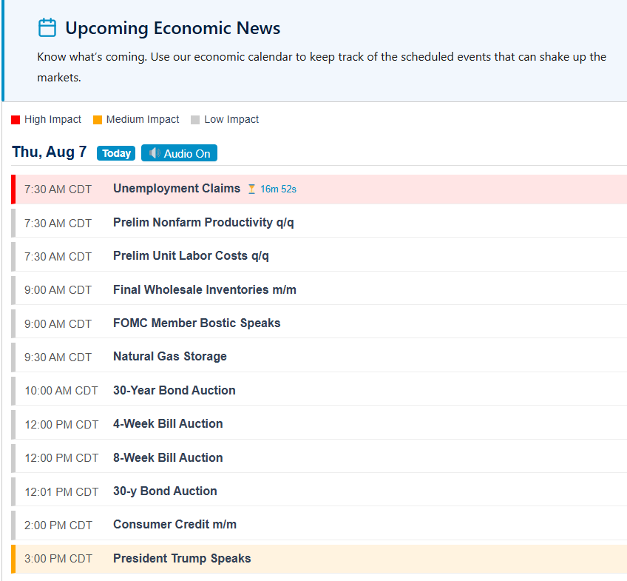The image size is (627, 581).
Task: Click the speaker icon in Audio On
Action: [155, 153]
